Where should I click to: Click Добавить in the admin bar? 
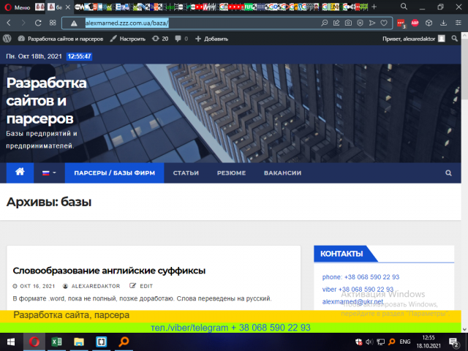click(x=211, y=39)
